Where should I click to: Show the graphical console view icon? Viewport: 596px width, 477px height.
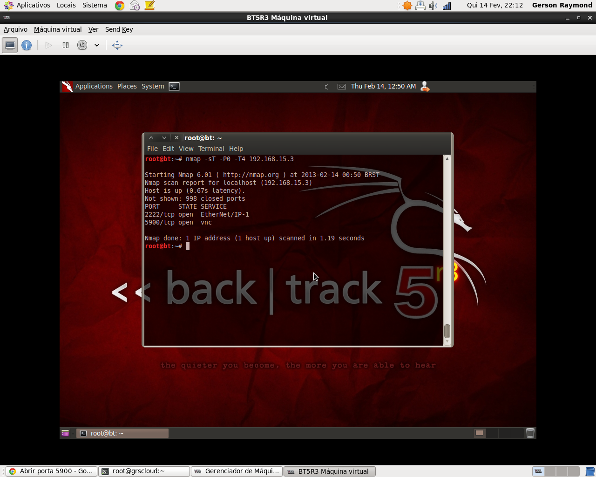click(10, 45)
